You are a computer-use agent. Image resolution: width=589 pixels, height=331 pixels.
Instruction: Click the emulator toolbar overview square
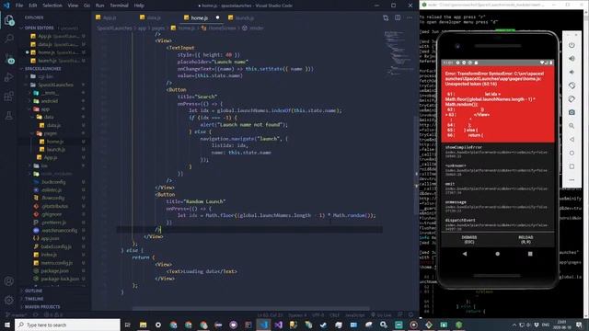pyautogui.click(x=572, y=166)
